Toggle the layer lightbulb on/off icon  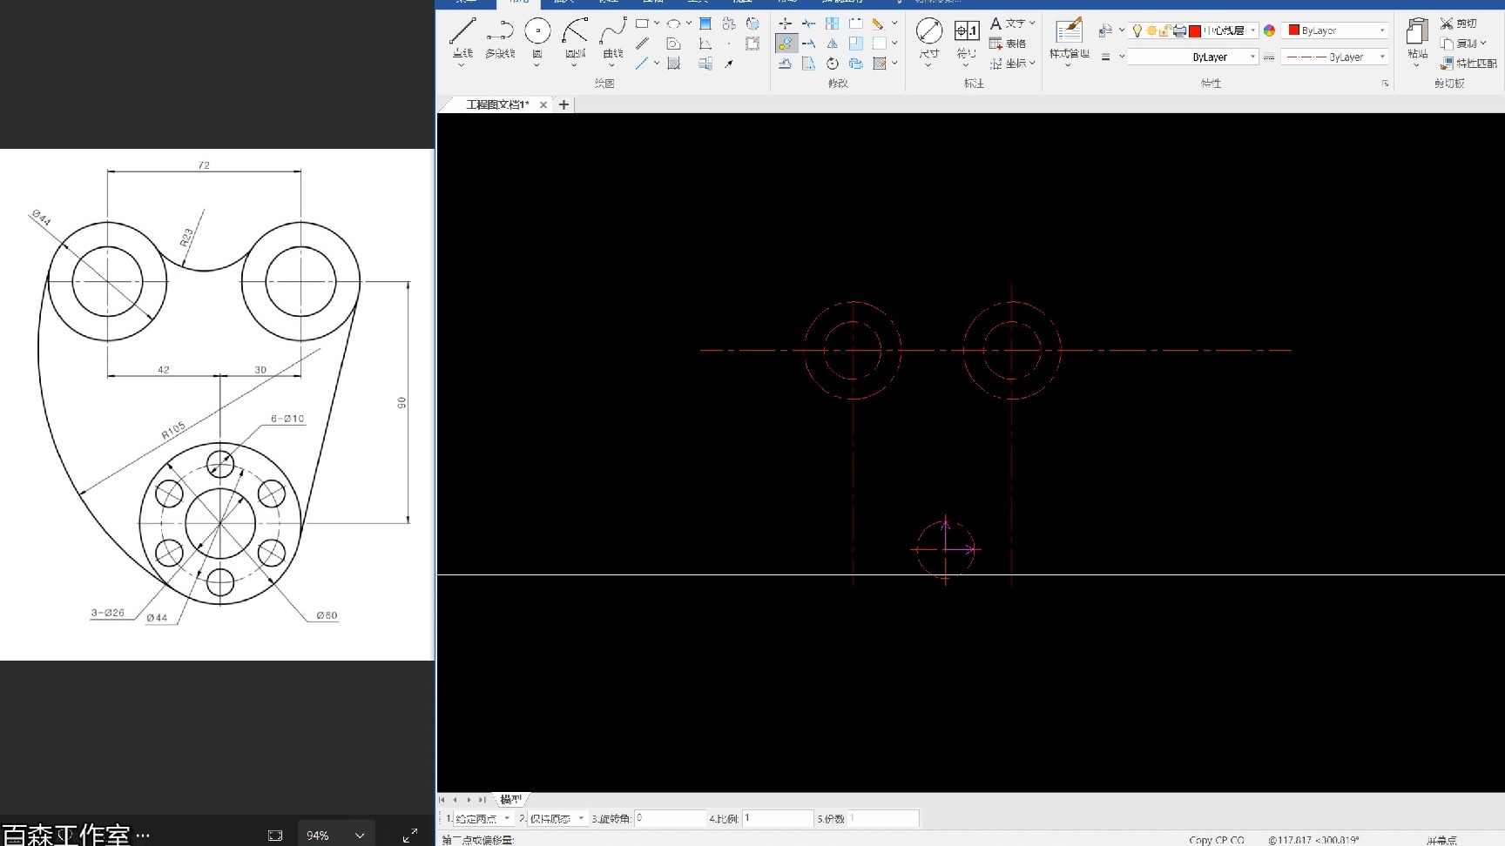coord(1137,30)
